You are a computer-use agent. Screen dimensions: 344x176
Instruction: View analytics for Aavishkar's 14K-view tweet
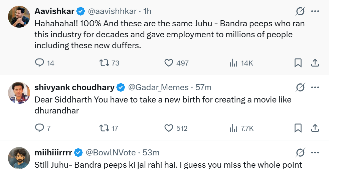tap(233, 63)
